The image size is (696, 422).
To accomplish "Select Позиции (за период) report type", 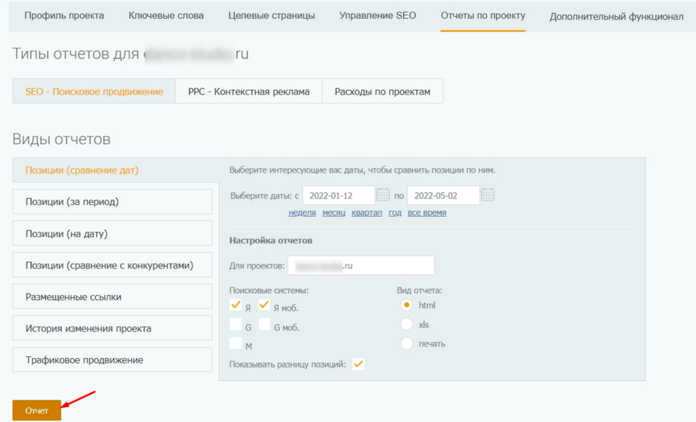I will (113, 202).
